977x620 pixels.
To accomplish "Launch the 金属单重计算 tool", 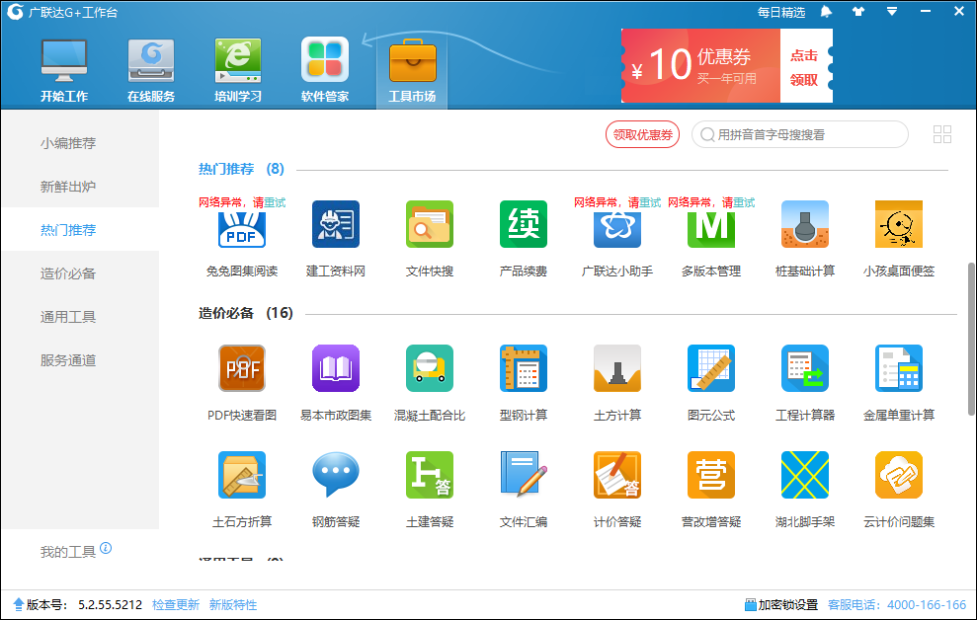I will point(899,368).
